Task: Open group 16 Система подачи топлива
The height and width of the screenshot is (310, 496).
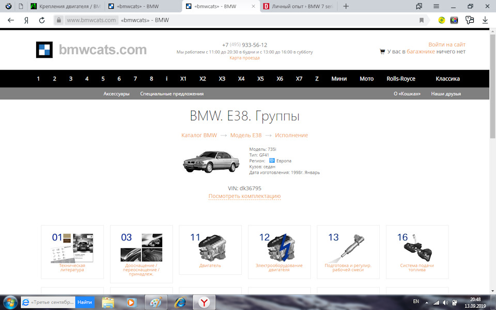Action: [417, 252]
